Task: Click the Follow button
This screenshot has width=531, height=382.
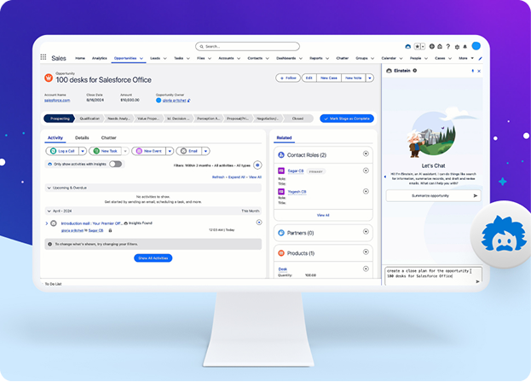Action: click(288, 78)
